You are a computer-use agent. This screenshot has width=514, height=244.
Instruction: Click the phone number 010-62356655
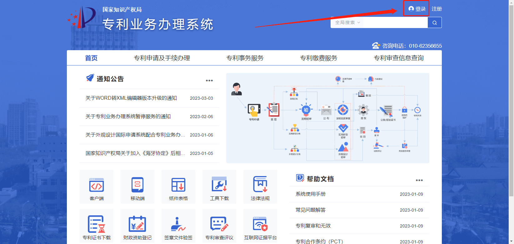pos(425,46)
